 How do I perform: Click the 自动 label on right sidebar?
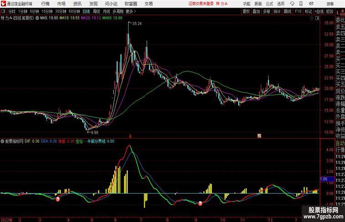[340, 143]
